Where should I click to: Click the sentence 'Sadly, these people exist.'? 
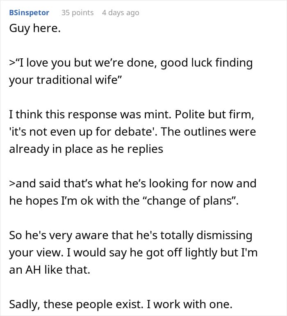tap(76, 304)
